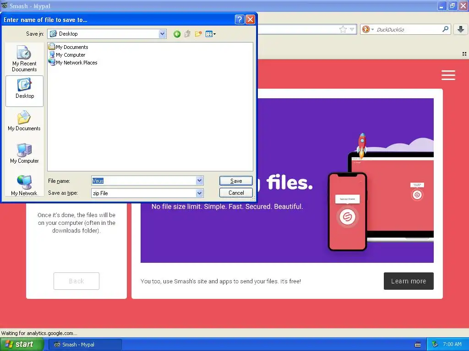This screenshot has width=469, height=351.
Task: Open the Windows start menu
Action: click(x=22, y=345)
